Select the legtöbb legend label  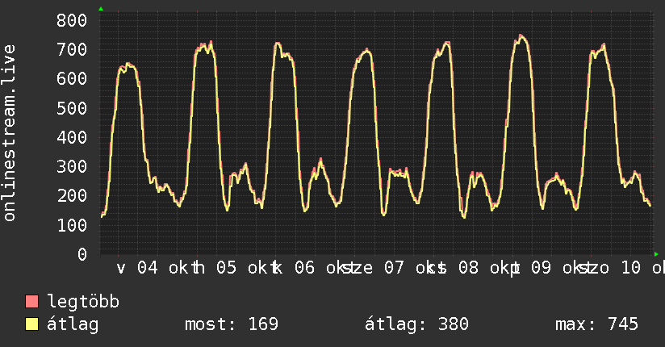click(x=83, y=302)
